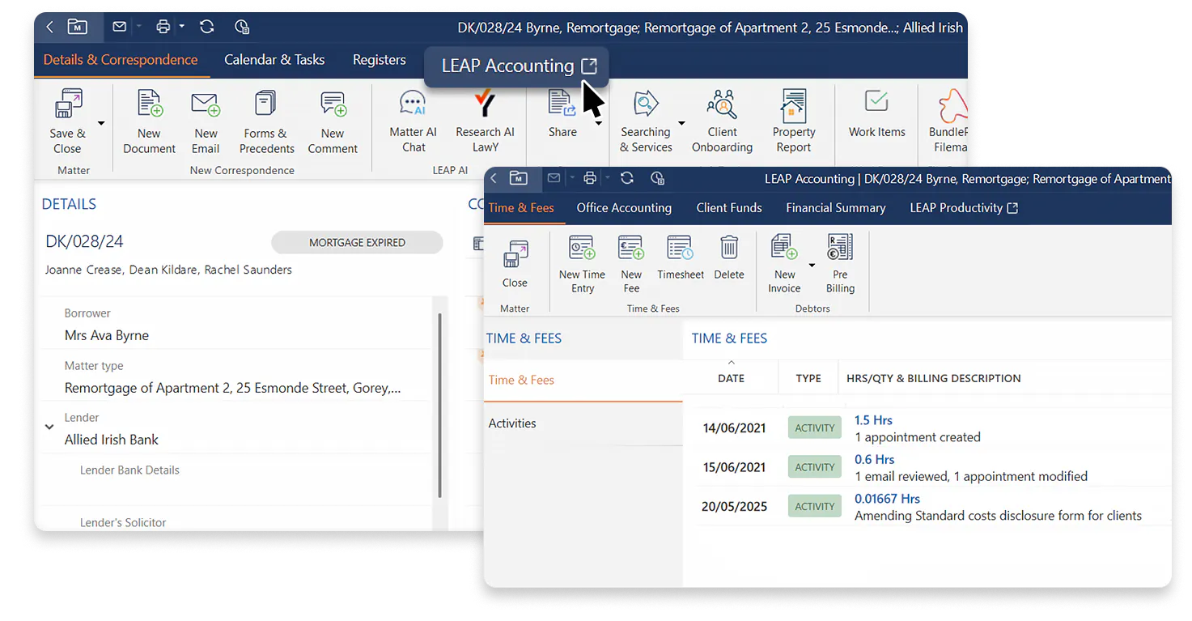Image resolution: width=1192 pixels, height=621 pixels.
Task: Click the Details panel vertical scrollbar
Action: tap(439, 405)
